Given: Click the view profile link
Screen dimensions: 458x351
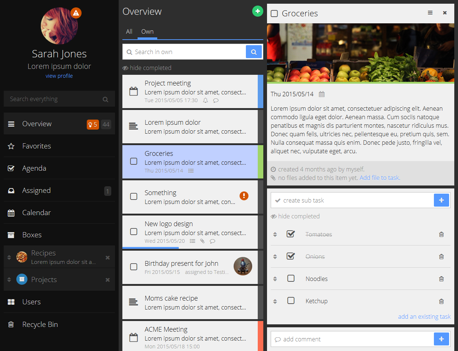Looking at the screenshot, I should (x=59, y=76).
